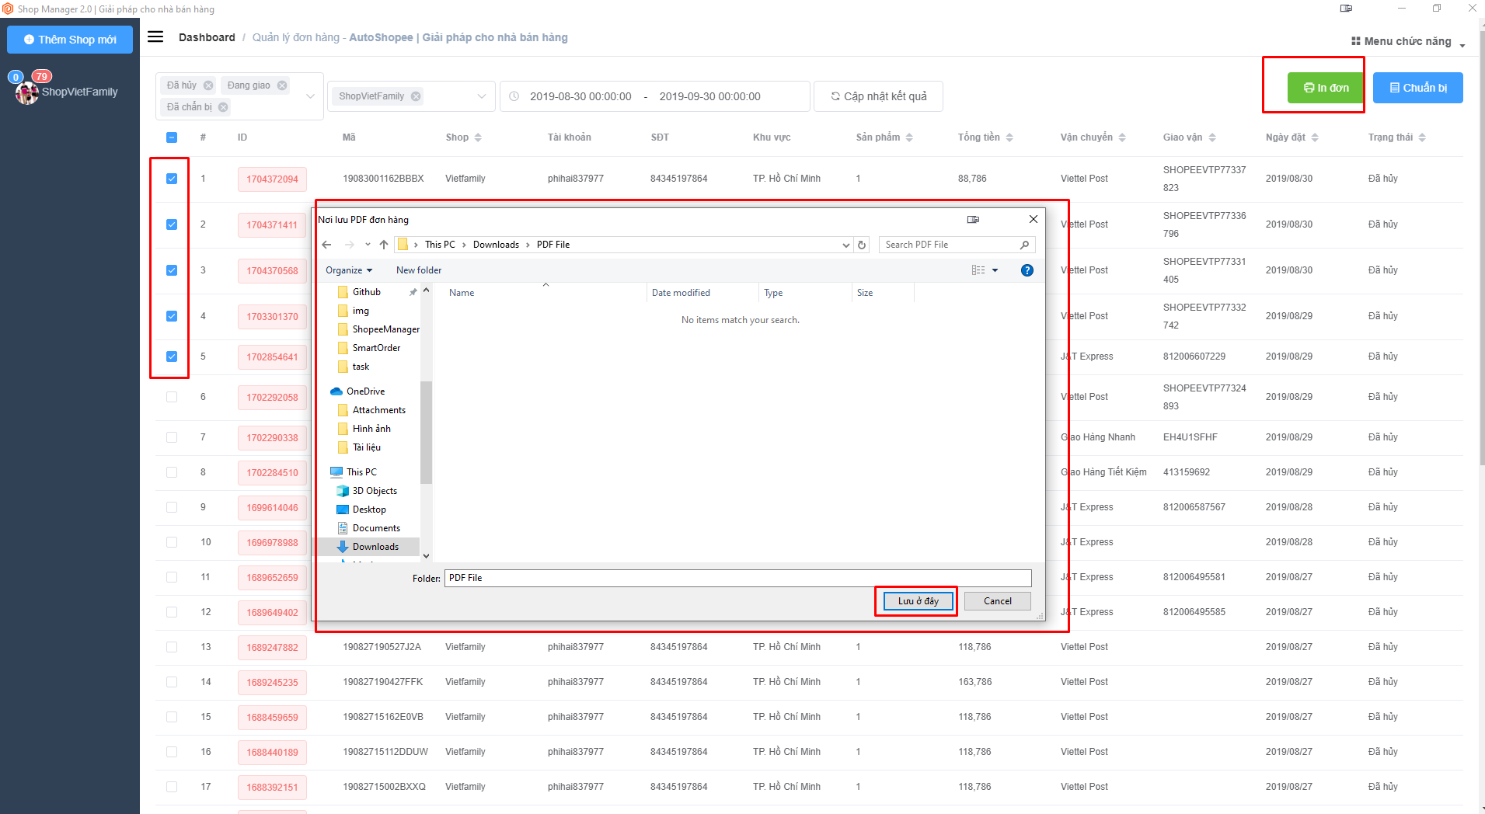Click the dialog title bar picture-in-picture icon

(973, 220)
